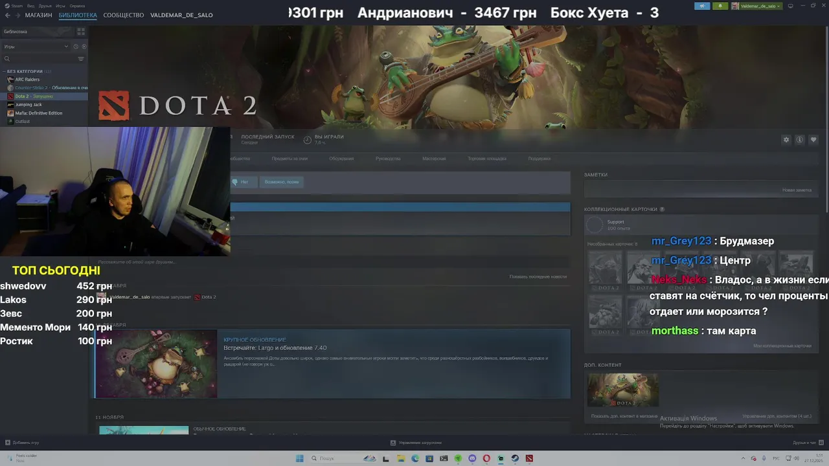Open Руководства link
Screen dimensions: 829x466
(388, 159)
